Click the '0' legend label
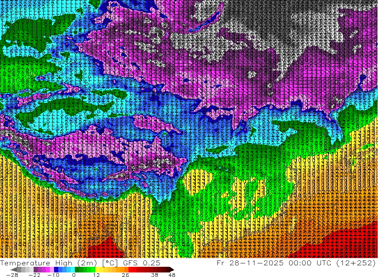Viewport: 378px width, 277px height. (x=74, y=275)
